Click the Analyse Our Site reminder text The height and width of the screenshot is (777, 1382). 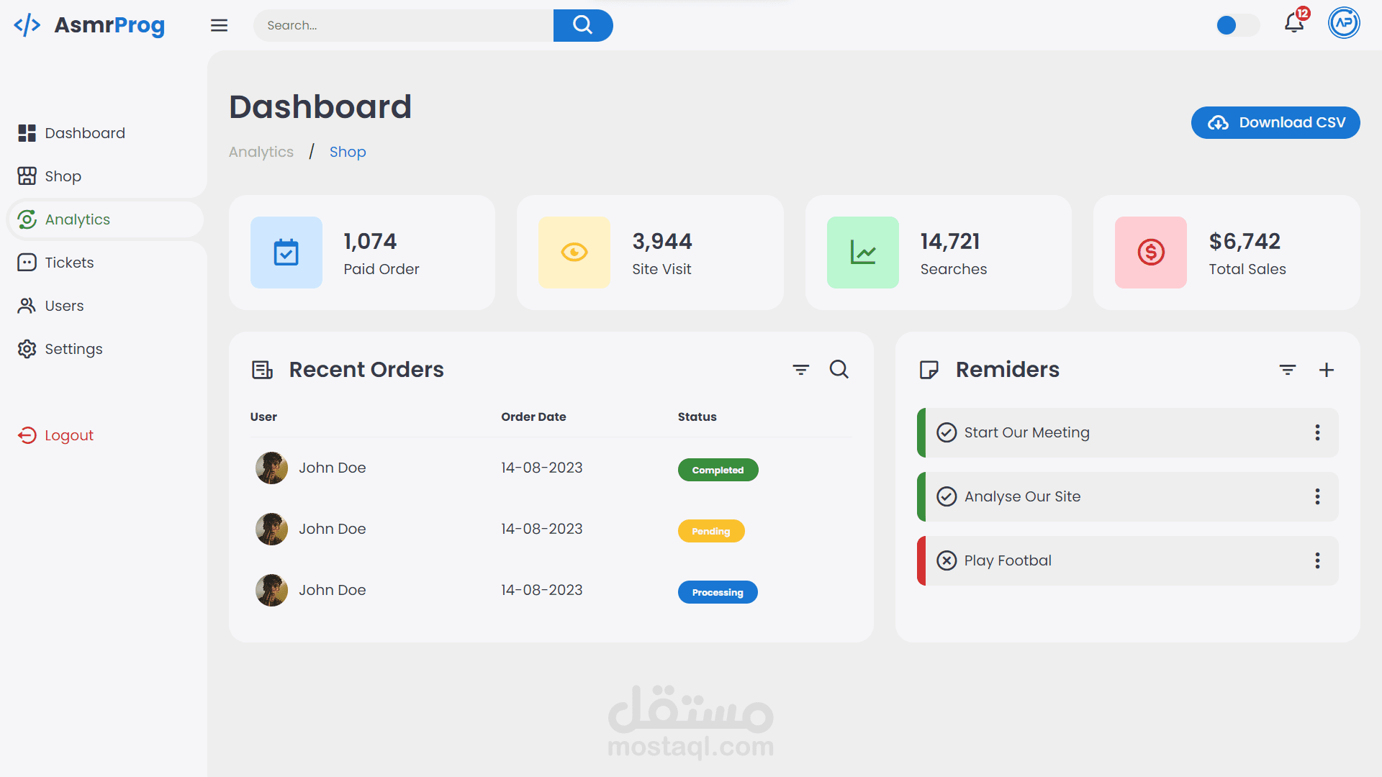click(x=1022, y=496)
